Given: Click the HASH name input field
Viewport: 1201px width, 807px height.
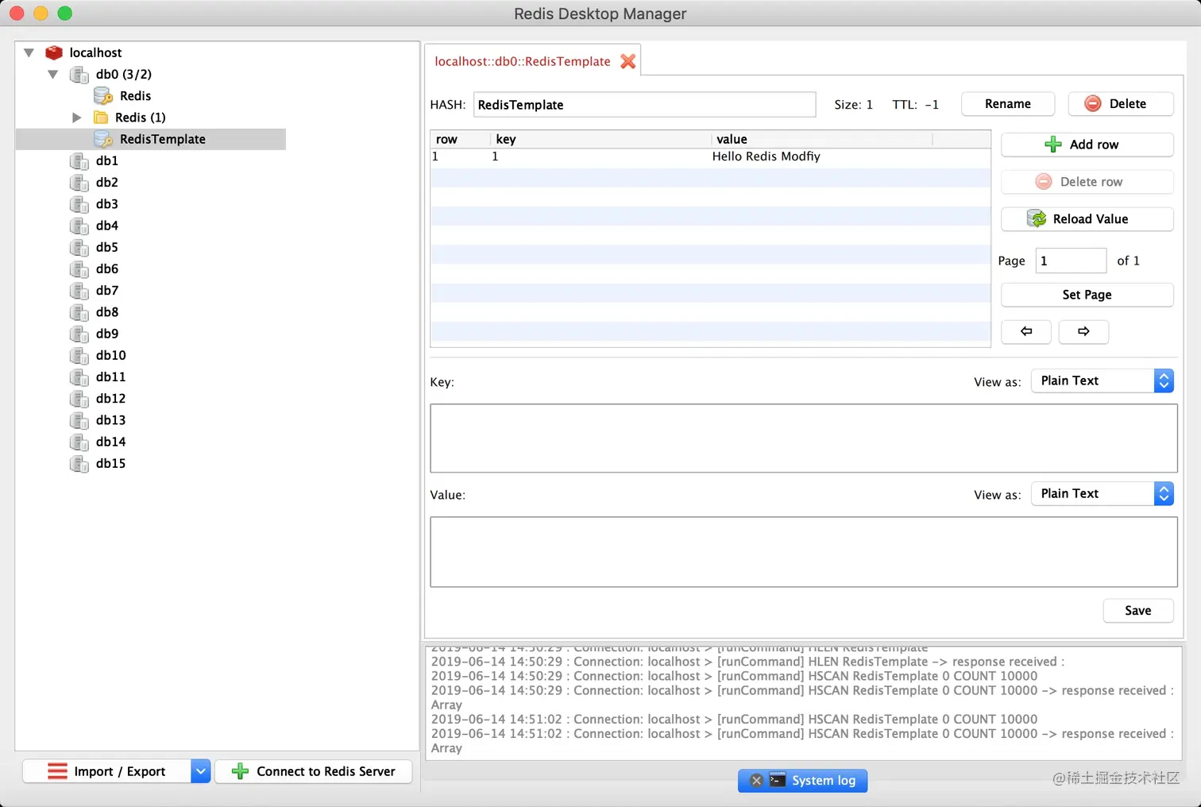Looking at the screenshot, I should [x=645, y=105].
